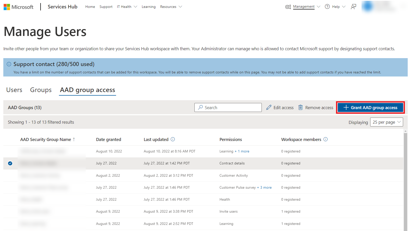This screenshot has width=410, height=231.
Task: Uncheck the selected July 27 Contract details row
Action: pyautogui.click(x=10, y=163)
